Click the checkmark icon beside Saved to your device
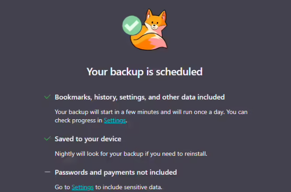 (x=47, y=139)
